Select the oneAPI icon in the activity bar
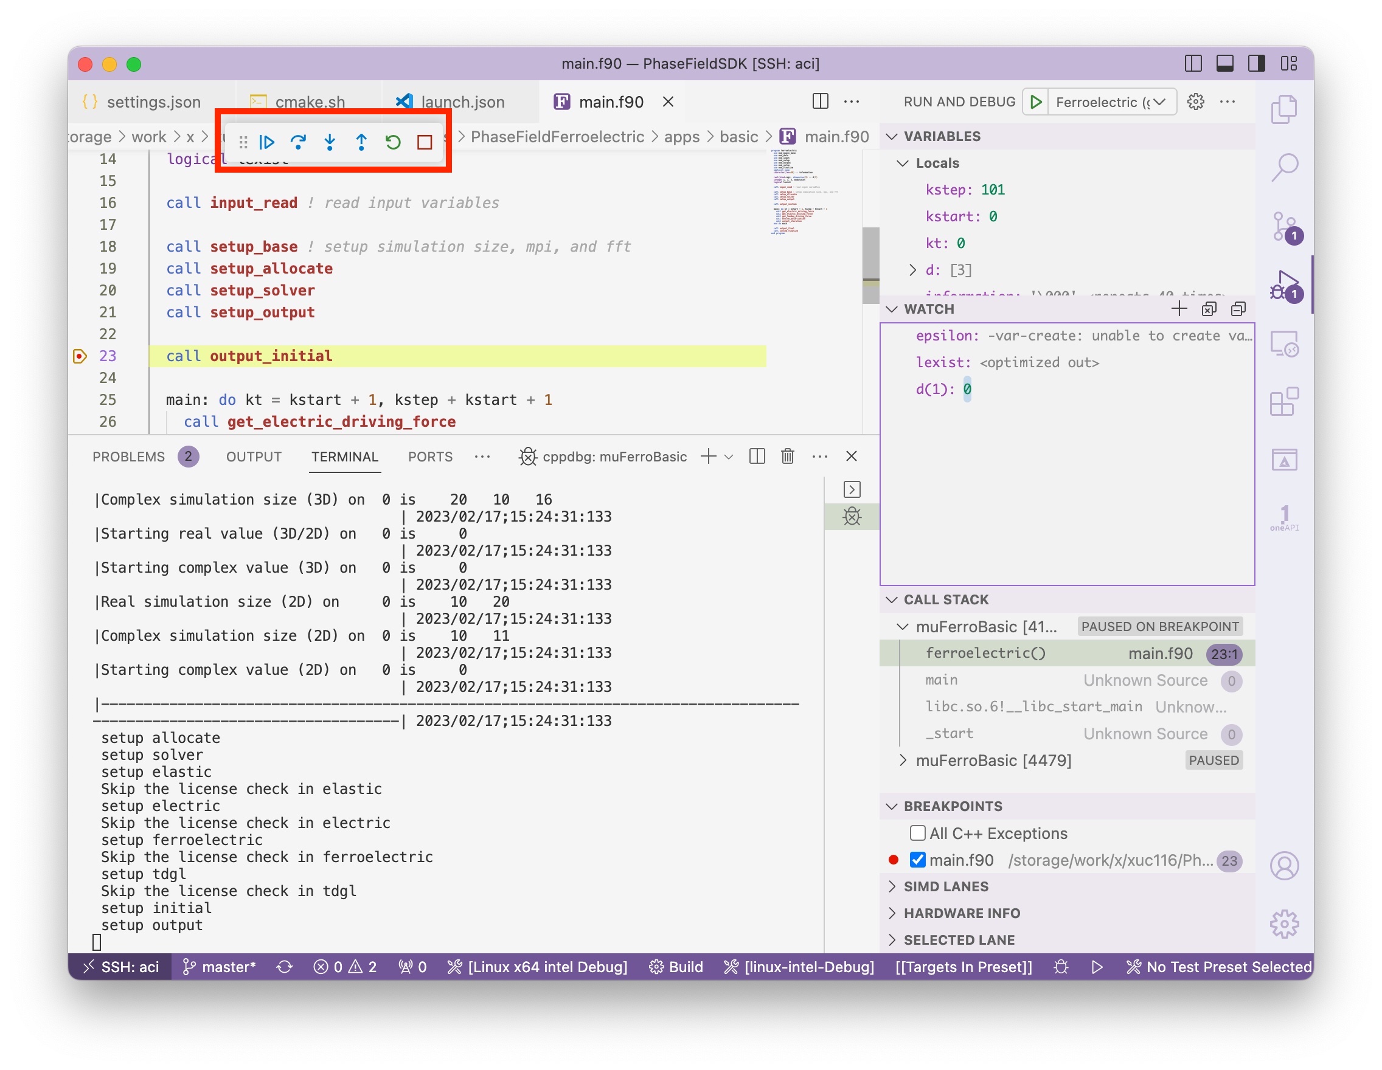Screen dimensions: 1382x1070 pyautogui.click(x=1283, y=516)
